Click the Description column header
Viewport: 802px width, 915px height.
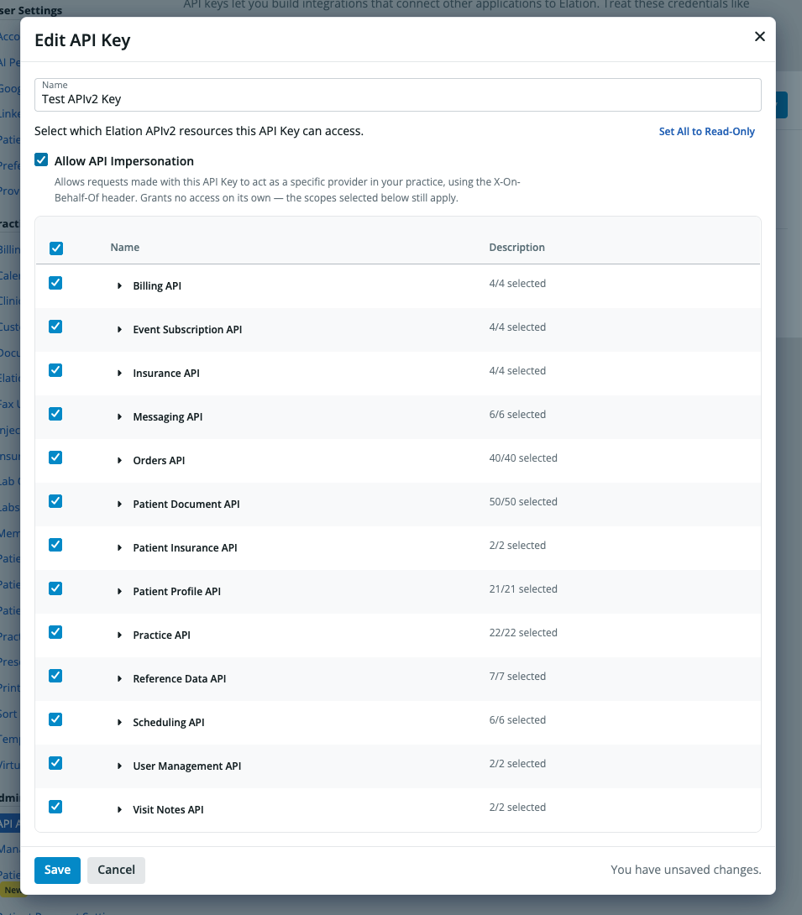point(516,248)
